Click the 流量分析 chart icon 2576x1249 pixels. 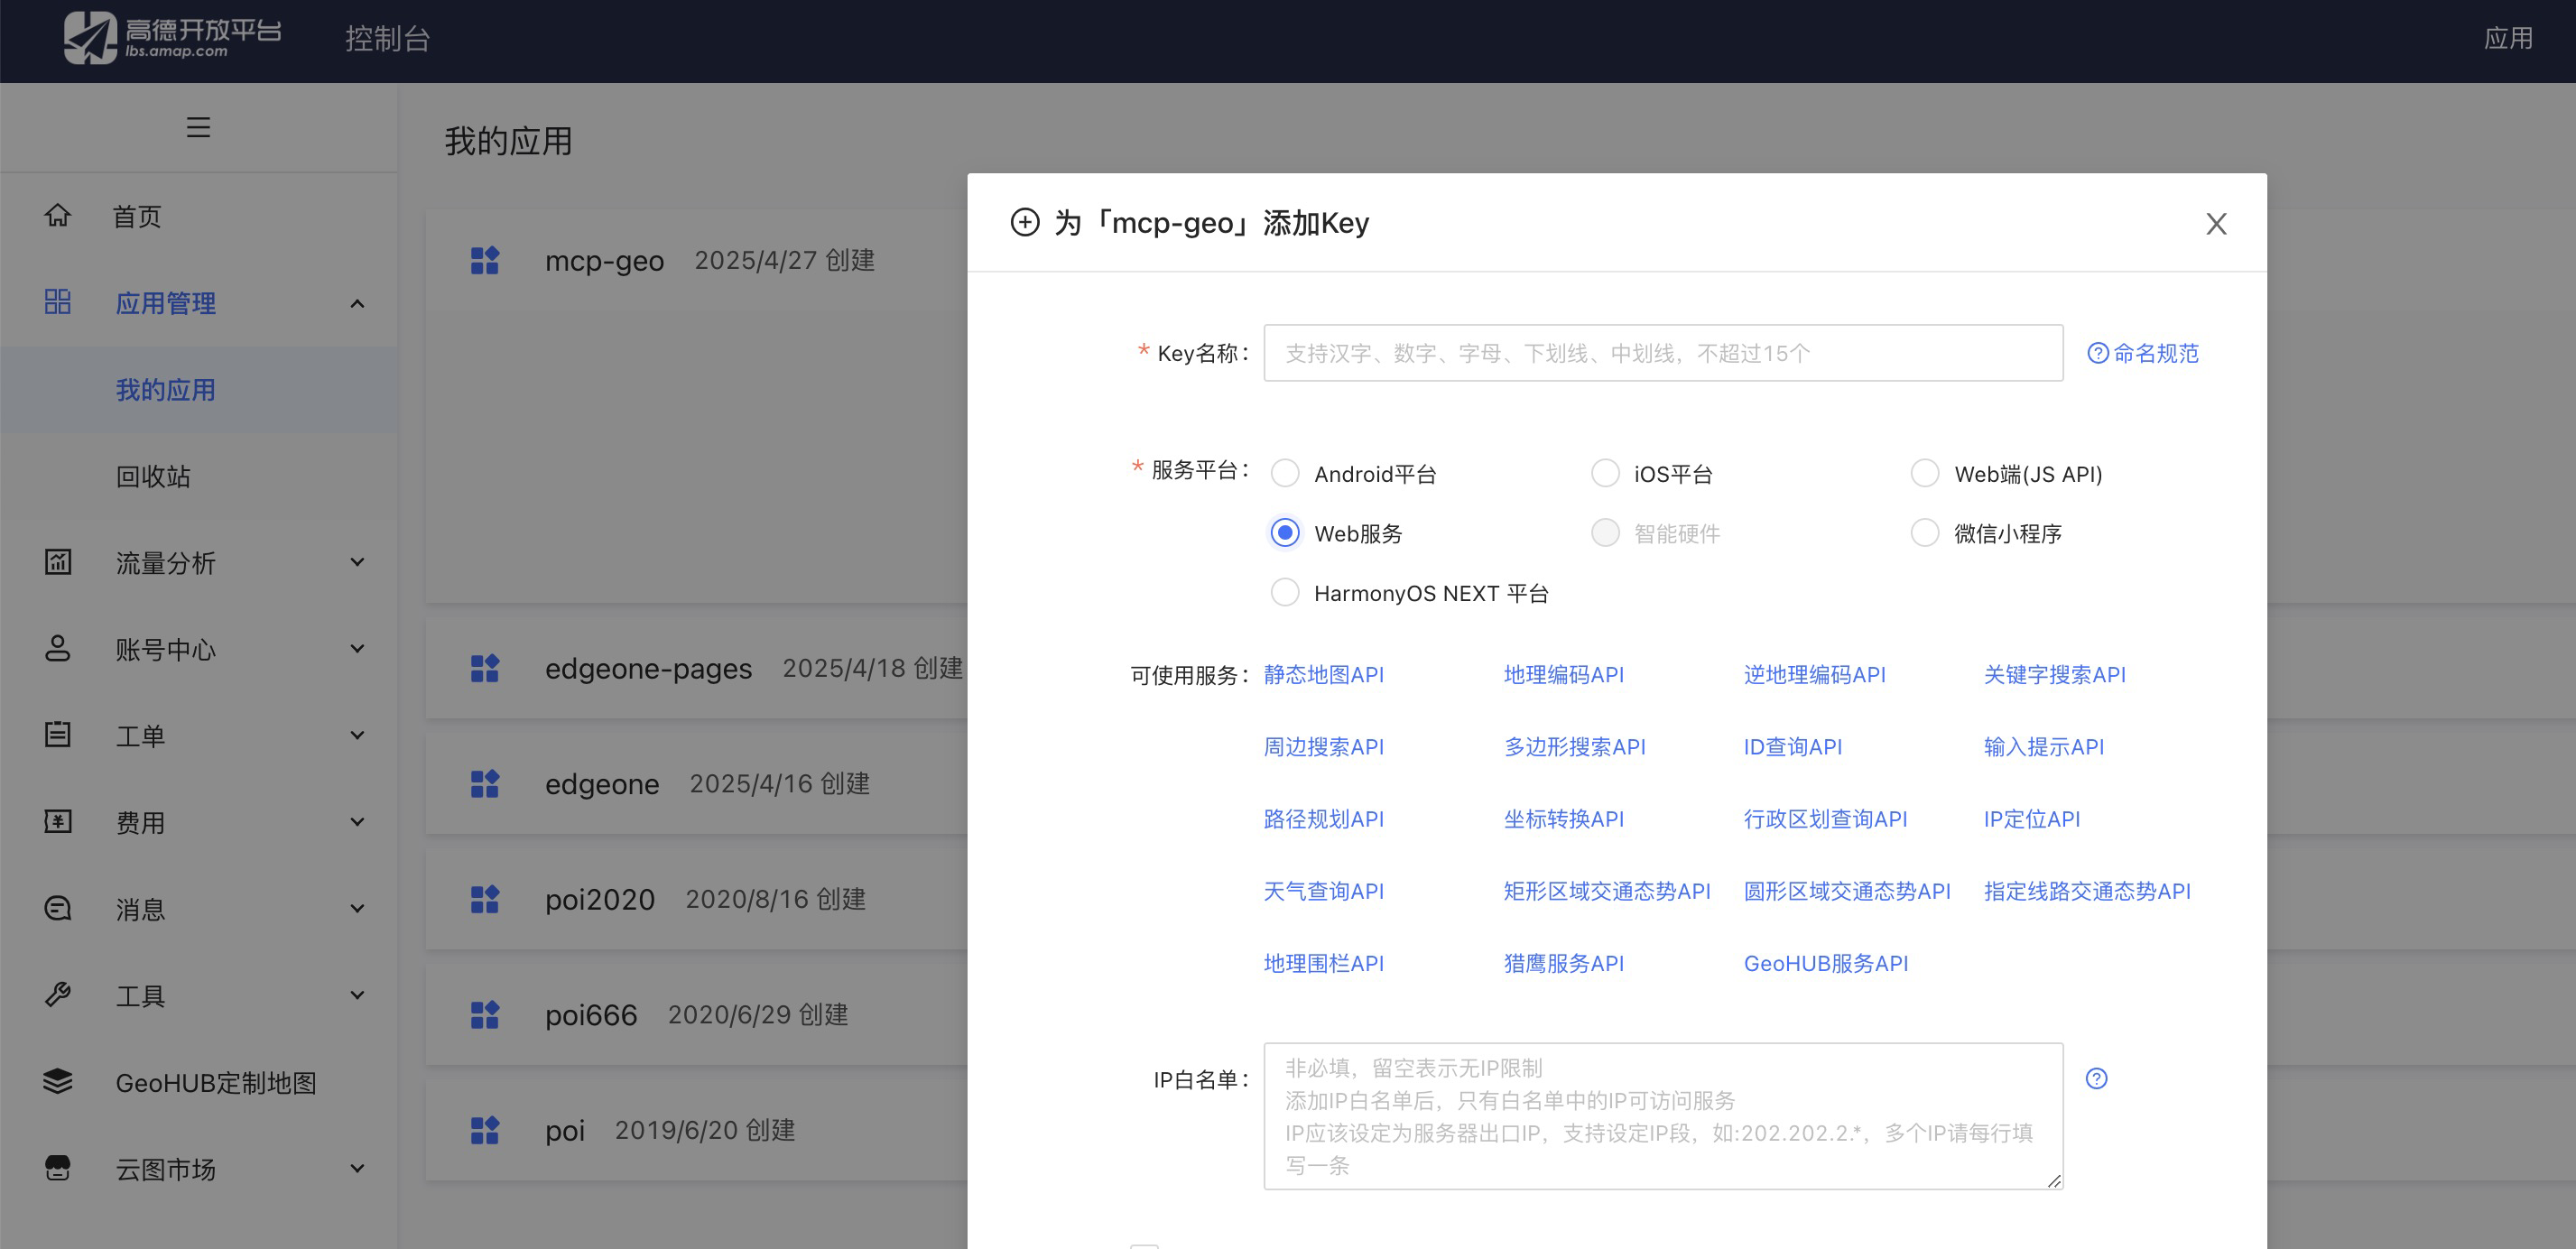coord(58,562)
